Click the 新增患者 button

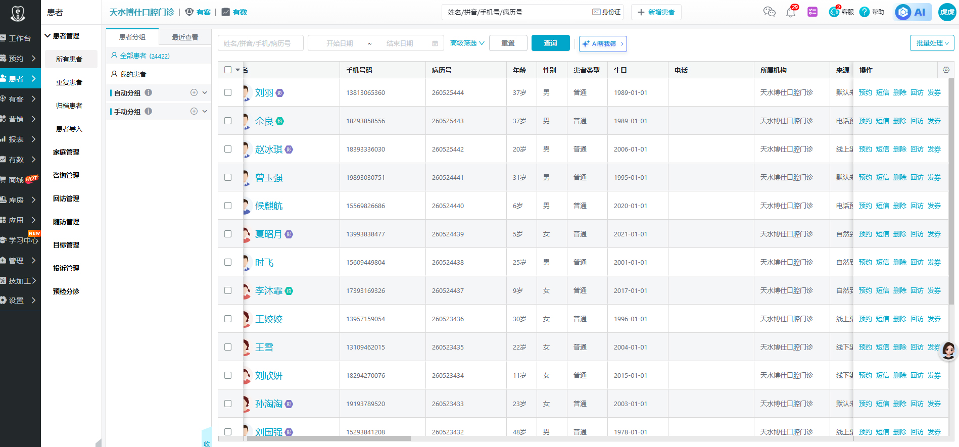click(x=656, y=12)
